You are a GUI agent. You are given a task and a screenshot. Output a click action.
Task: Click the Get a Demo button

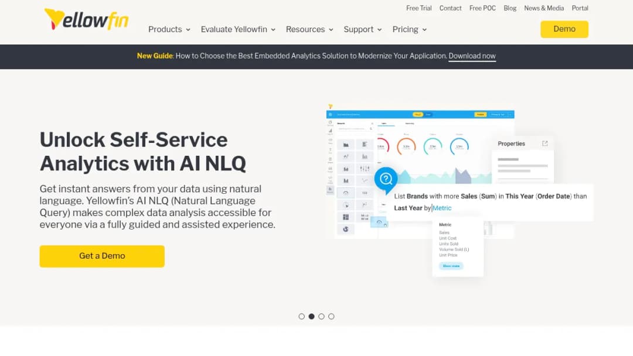(102, 256)
